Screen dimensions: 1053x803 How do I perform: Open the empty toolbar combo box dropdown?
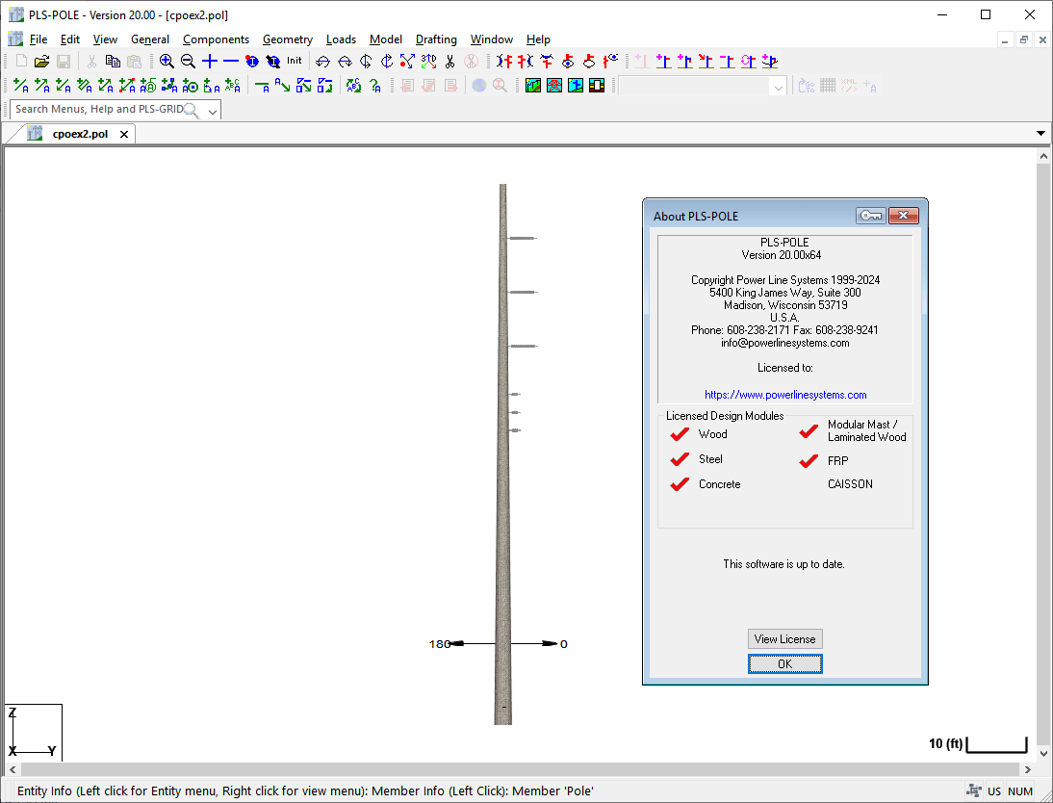pos(779,87)
